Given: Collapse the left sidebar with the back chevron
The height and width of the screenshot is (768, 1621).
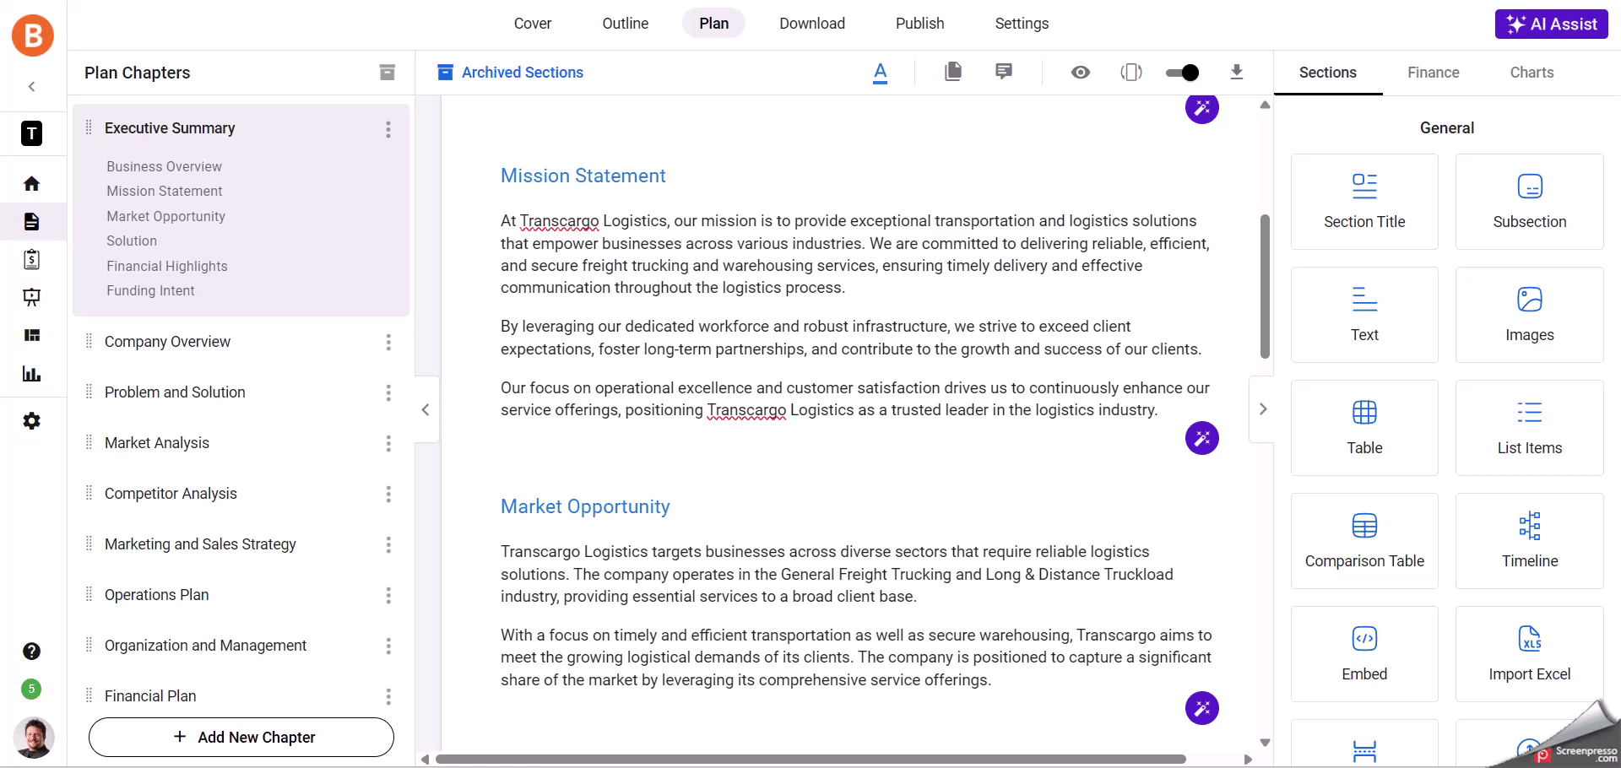Looking at the screenshot, I should tap(32, 86).
